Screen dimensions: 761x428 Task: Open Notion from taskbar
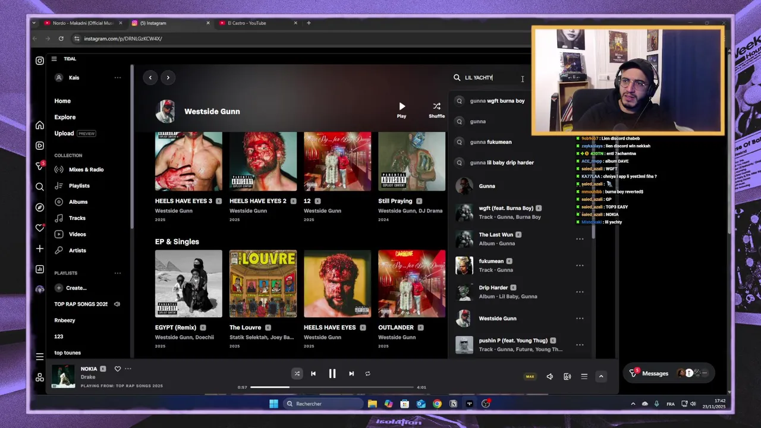[453, 404]
